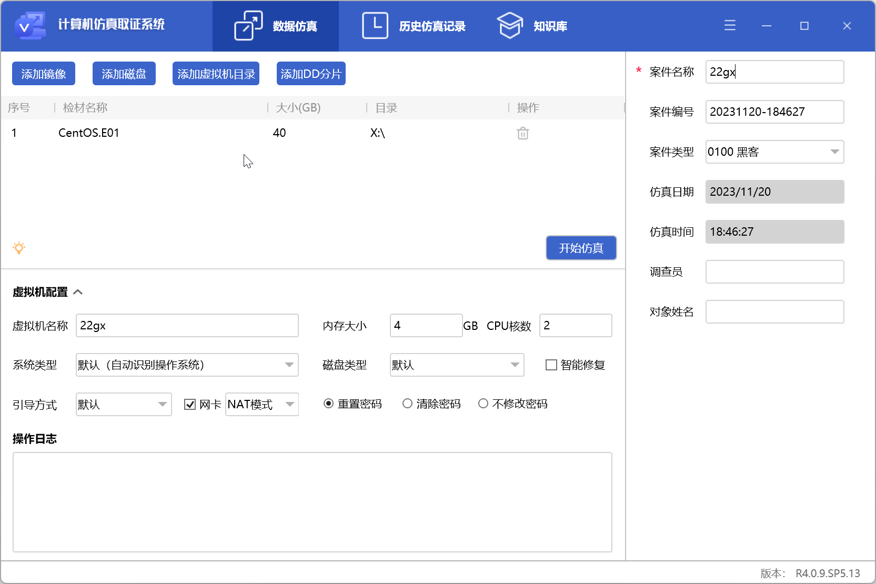This screenshot has height=584, width=876.
Task: Select 清除密码 radio button
Action: (x=407, y=404)
